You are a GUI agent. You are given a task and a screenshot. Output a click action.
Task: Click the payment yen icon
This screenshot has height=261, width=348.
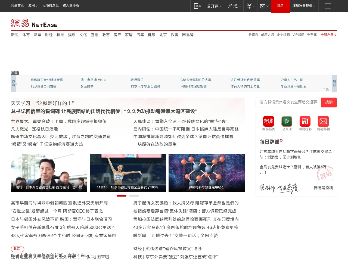(249, 6)
